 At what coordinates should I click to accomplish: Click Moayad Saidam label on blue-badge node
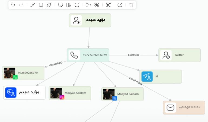pos(128,94)
